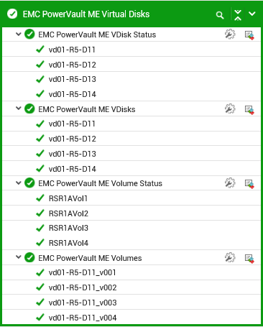Open wrench settings for Volume Status
263x327 pixels.
[230, 183]
